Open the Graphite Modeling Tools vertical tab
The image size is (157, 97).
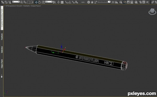tap(2, 18)
